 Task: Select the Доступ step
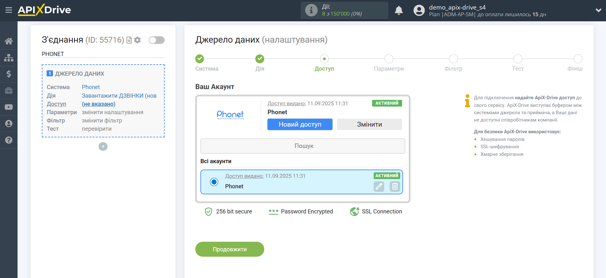[x=324, y=59]
